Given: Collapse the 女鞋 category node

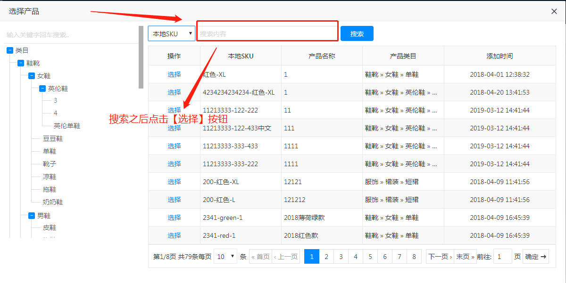Looking at the screenshot, I should point(32,76).
